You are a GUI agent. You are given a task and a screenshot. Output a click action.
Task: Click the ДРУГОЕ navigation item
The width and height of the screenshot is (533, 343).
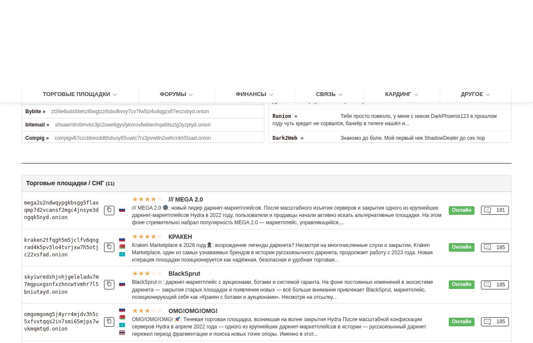point(475,94)
